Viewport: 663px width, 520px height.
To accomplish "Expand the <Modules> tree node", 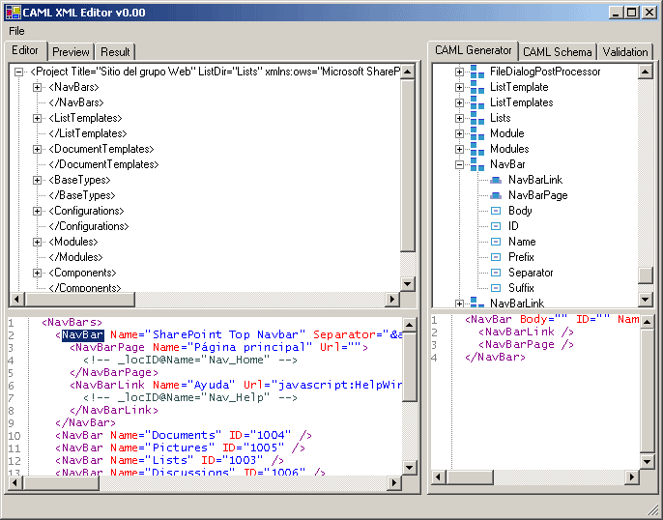I will [x=37, y=242].
